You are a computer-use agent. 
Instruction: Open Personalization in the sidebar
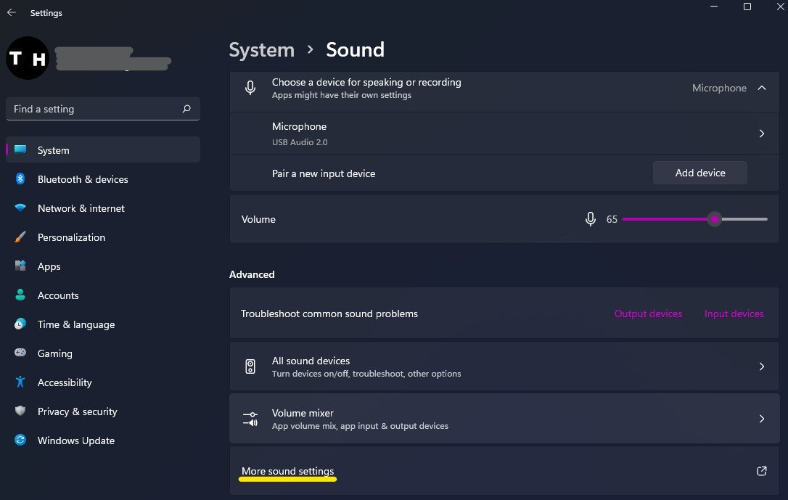coord(71,237)
